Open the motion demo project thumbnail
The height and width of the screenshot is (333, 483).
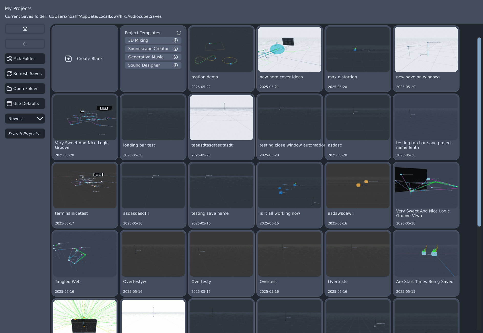tap(221, 50)
